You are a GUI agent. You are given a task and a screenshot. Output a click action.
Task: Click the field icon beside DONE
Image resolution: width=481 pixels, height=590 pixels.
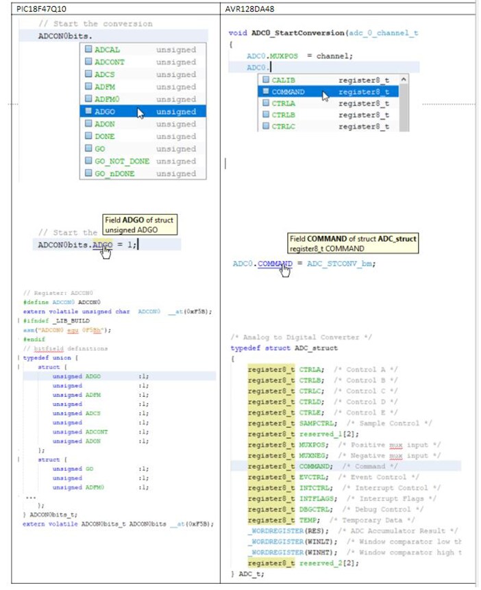(88, 136)
